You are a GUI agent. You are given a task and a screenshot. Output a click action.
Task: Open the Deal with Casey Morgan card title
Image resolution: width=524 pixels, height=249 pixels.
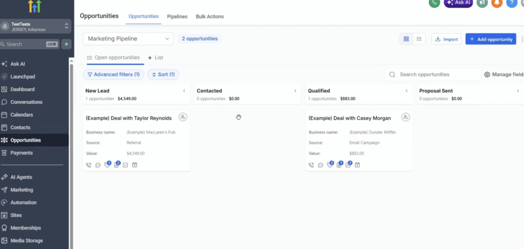tap(350, 118)
